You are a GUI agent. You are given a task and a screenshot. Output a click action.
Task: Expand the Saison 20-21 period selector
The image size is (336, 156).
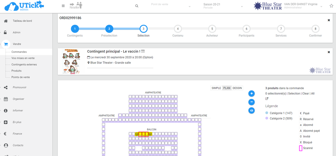[223, 6]
